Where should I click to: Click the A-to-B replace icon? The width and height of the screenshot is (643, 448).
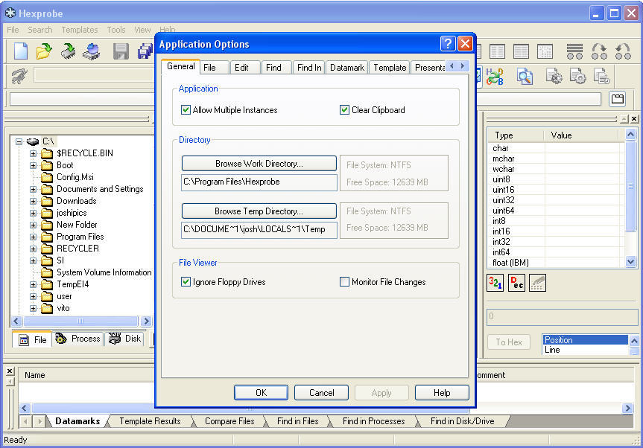click(x=495, y=77)
